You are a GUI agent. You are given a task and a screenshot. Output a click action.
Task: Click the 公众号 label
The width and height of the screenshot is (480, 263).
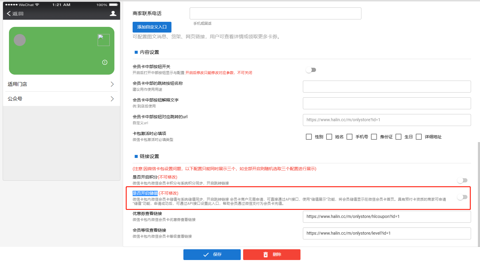[15, 99]
